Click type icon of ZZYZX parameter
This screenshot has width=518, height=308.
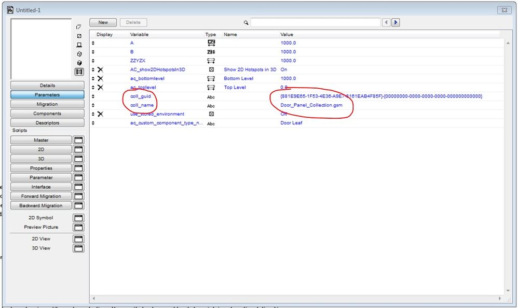(211, 61)
